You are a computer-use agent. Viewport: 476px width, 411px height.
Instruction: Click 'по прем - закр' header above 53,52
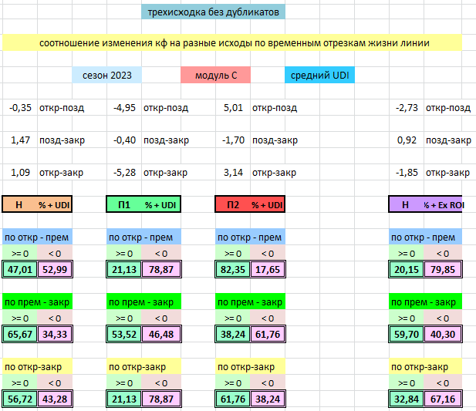click(143, 302)
